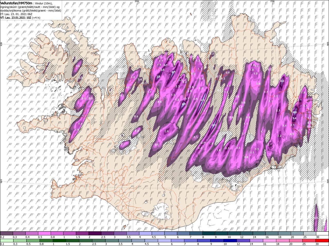Pick the pink snow legend swatch between 0.5 and 0.8
This screenshot has height=246, width=329.
(x=44, y=233)
